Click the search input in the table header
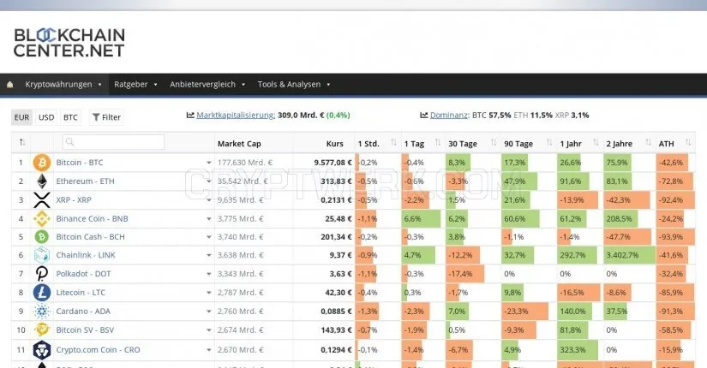This screenshot has width=707, height=368. tap(113, 142)
